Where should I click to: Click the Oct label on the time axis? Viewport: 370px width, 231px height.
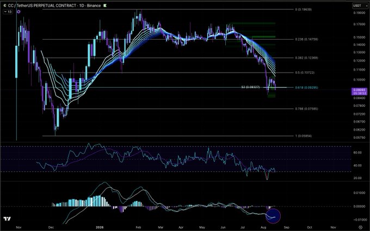310,227
